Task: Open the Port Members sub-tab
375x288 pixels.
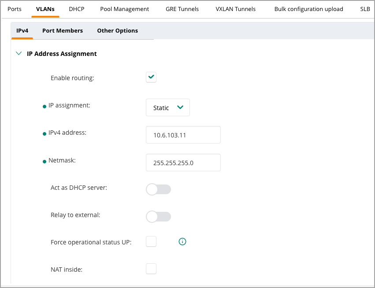Action: tap(63, 30)
